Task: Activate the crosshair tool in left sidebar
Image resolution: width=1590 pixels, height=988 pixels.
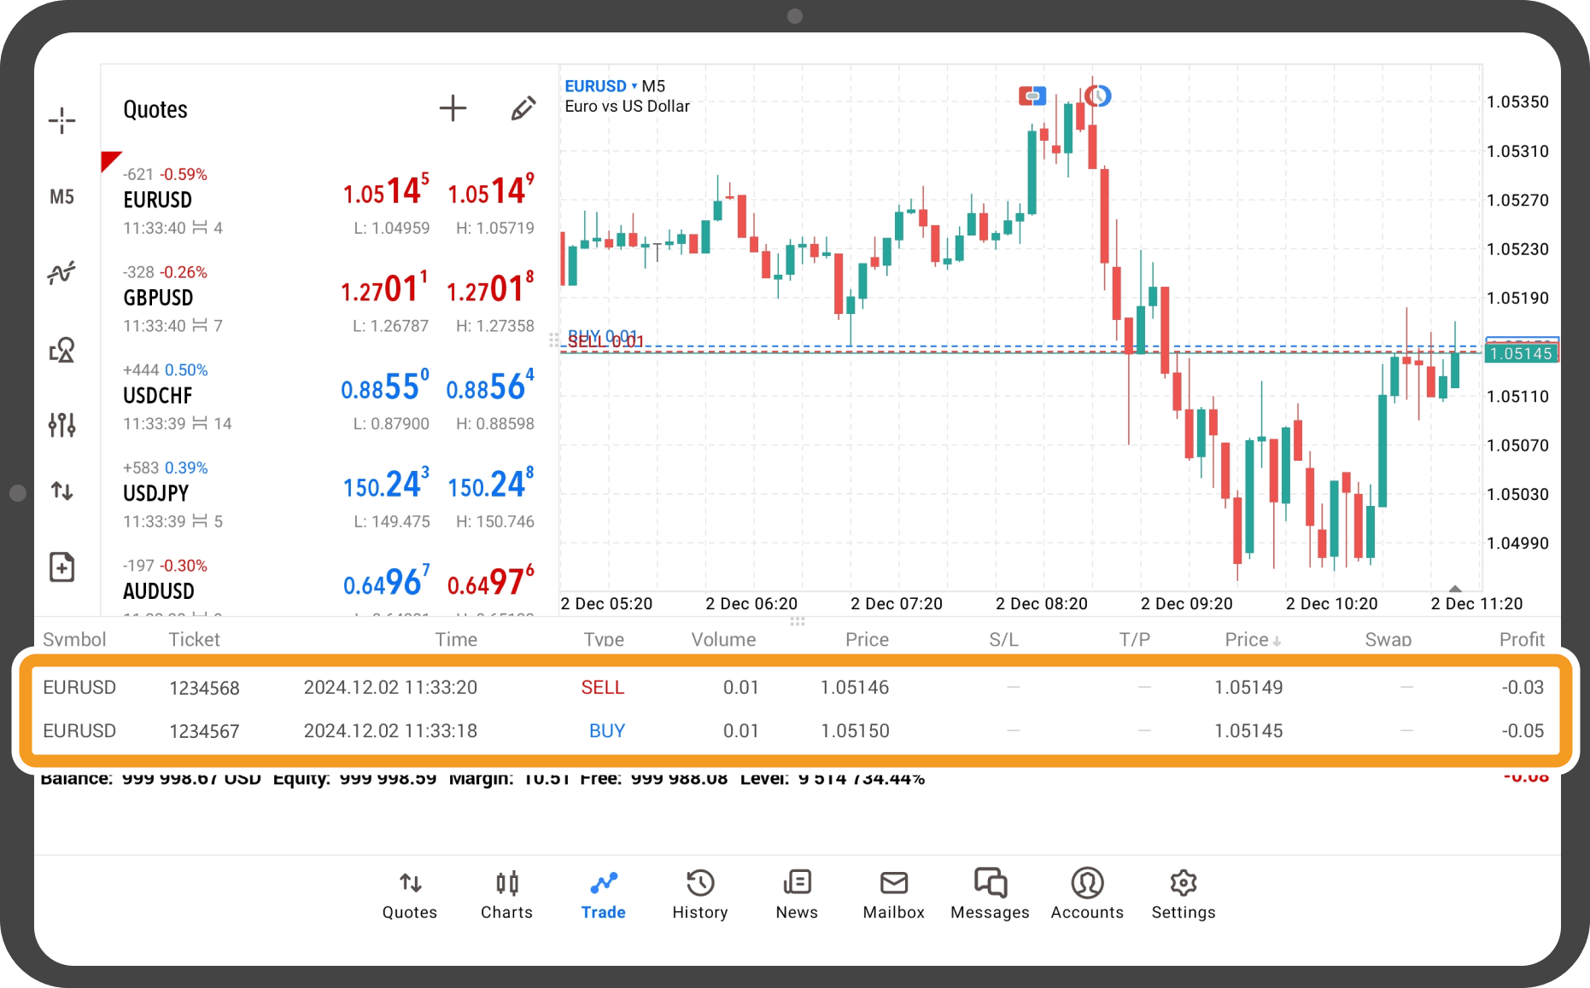Action: point(61,120)
